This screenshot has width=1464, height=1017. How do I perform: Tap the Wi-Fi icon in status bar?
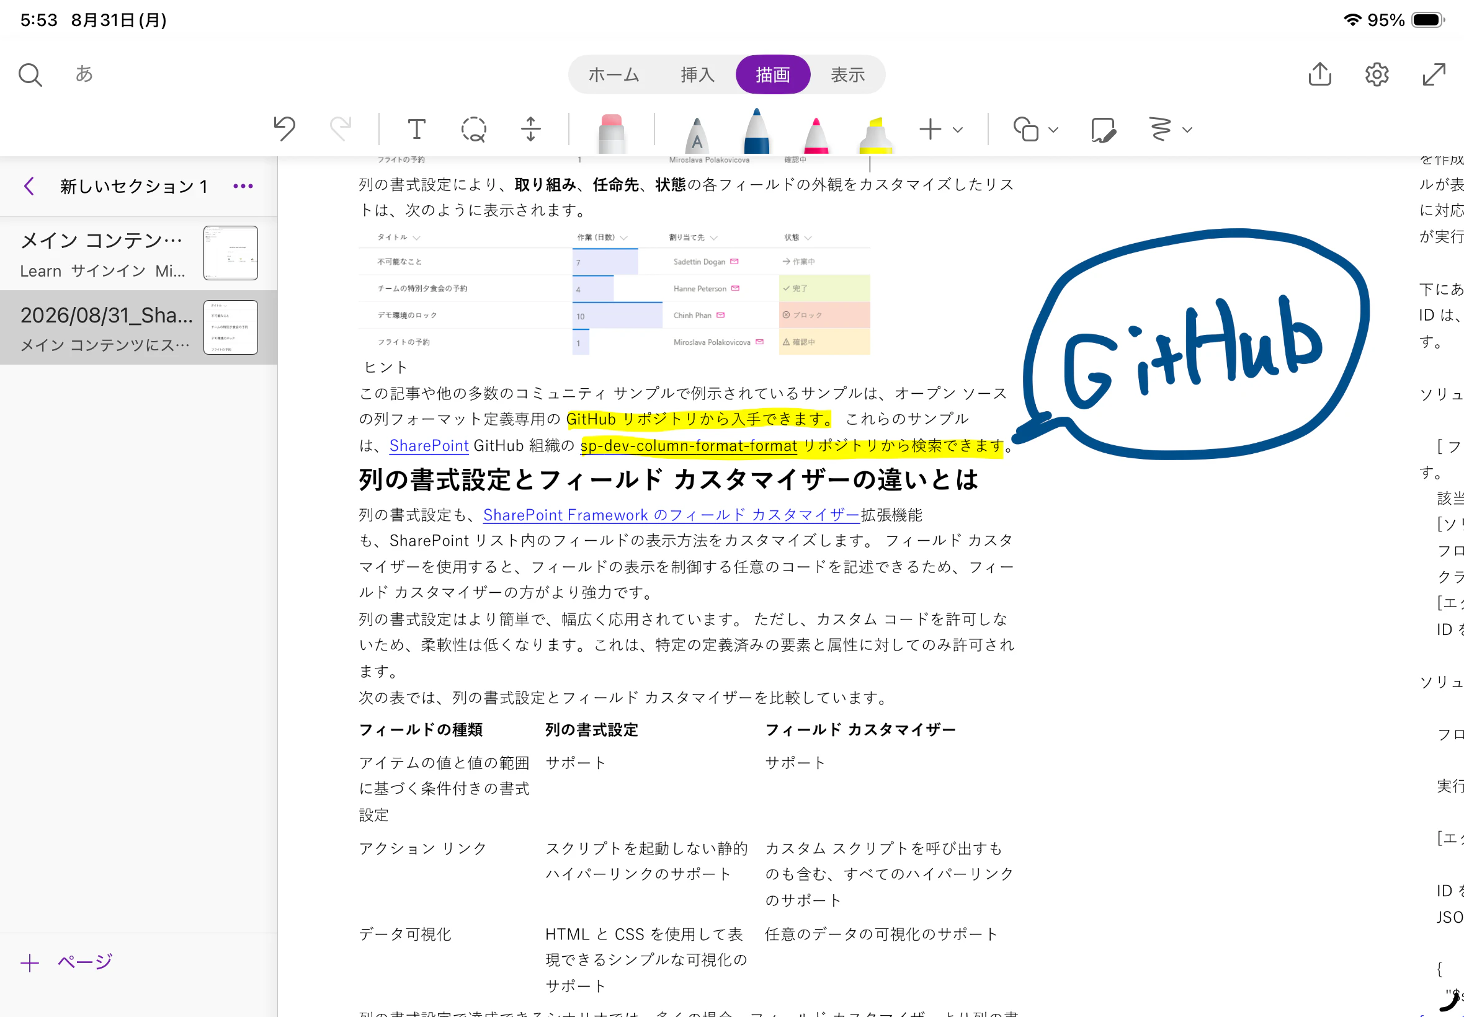1352,20
